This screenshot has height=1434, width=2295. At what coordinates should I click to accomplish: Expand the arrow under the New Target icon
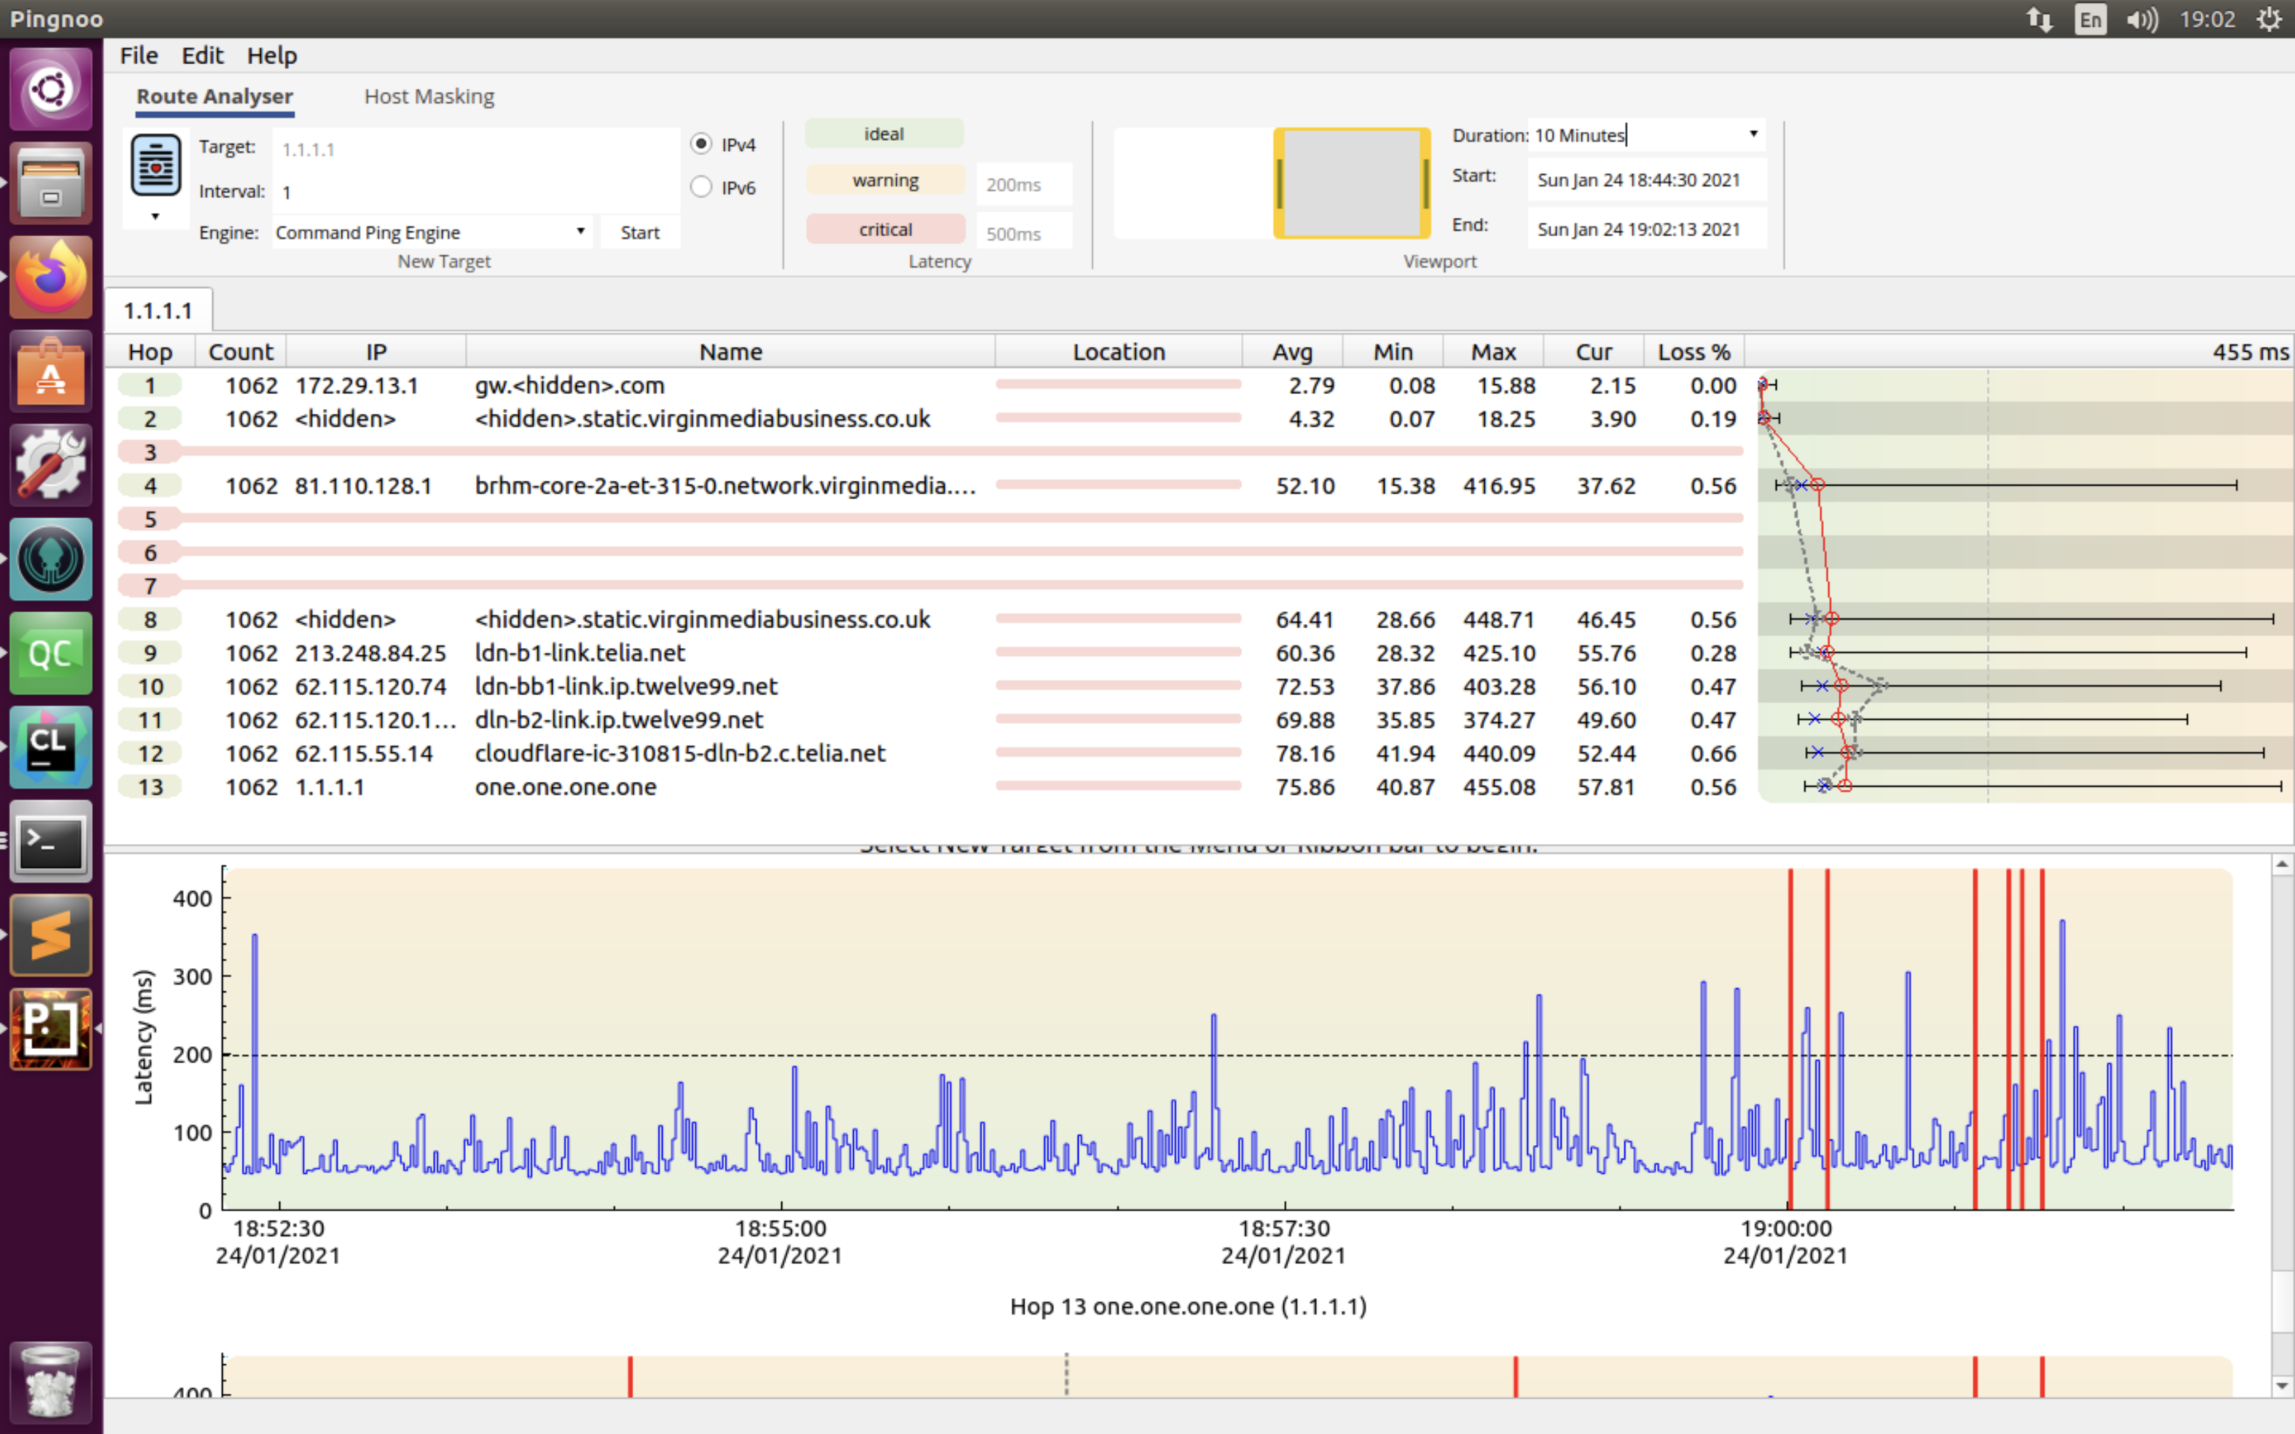point(154,217)
